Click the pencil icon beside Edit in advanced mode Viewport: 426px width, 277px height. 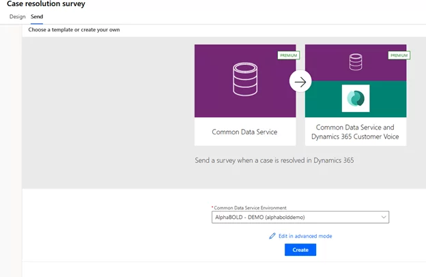[x=272, y=236]
